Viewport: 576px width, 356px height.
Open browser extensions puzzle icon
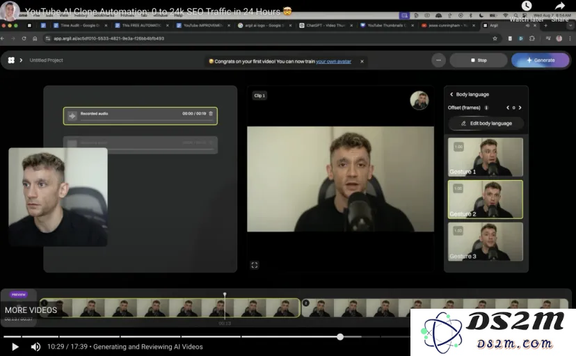point(532,38)
